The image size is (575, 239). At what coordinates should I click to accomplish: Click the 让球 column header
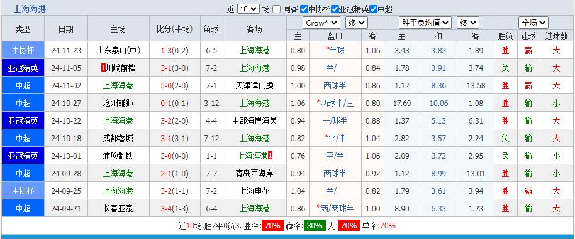[x=528, y=36]
